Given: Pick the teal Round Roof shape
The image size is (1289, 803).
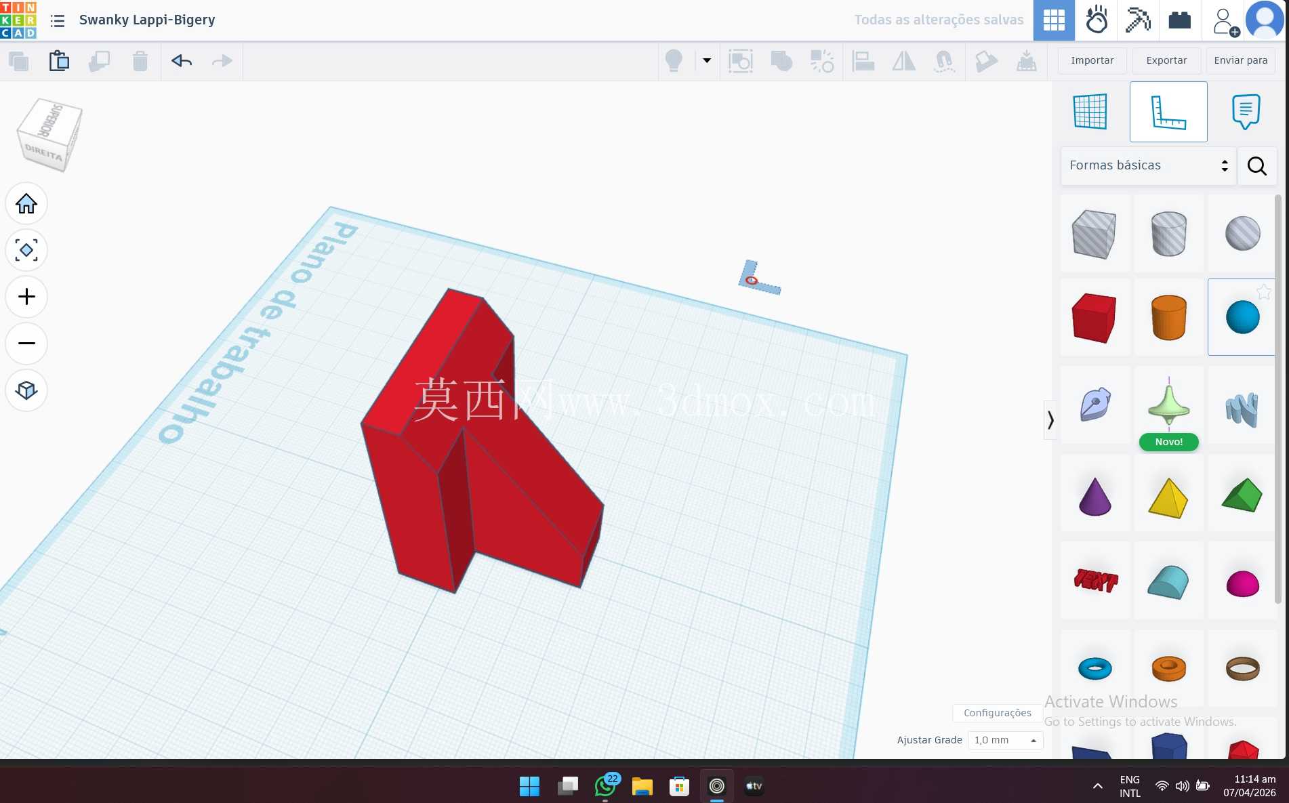Looking at the screenshot, I should (x=1169, y=582).
